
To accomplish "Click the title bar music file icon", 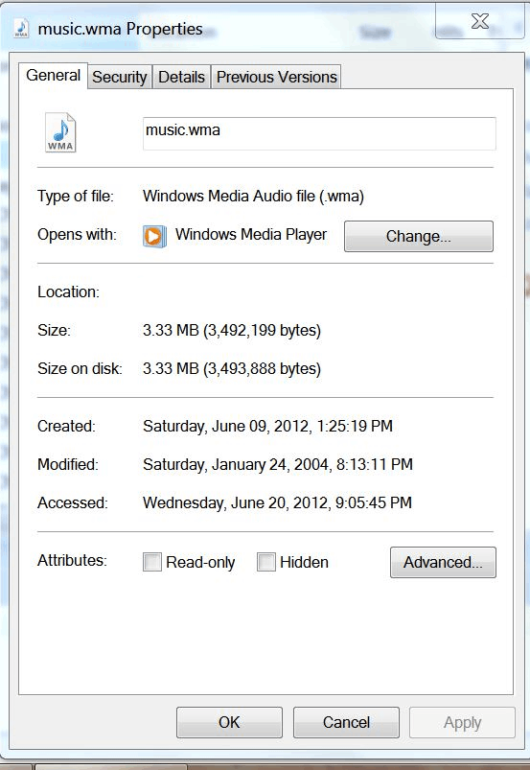I will (x=21, y=28).
